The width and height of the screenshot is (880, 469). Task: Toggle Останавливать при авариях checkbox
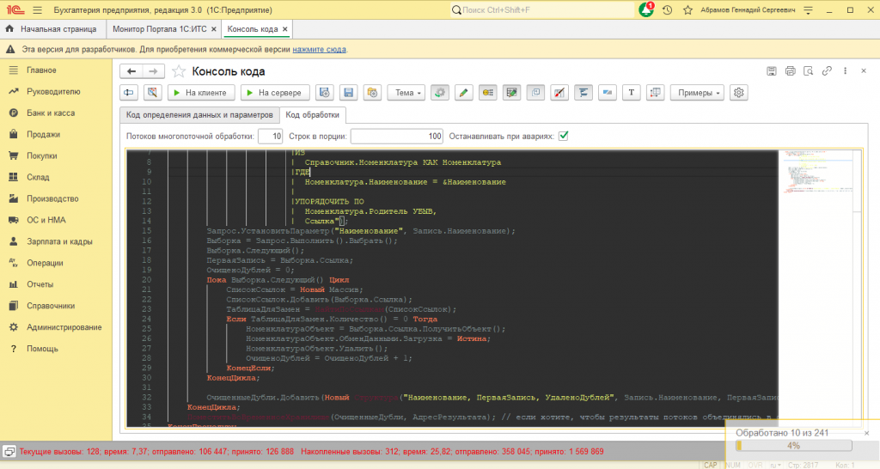tap(564, 136)
